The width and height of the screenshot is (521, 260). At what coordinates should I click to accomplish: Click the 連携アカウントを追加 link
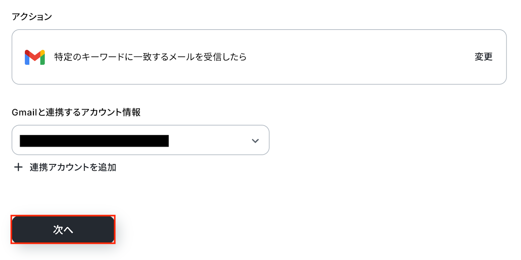[x=73, y=167]
